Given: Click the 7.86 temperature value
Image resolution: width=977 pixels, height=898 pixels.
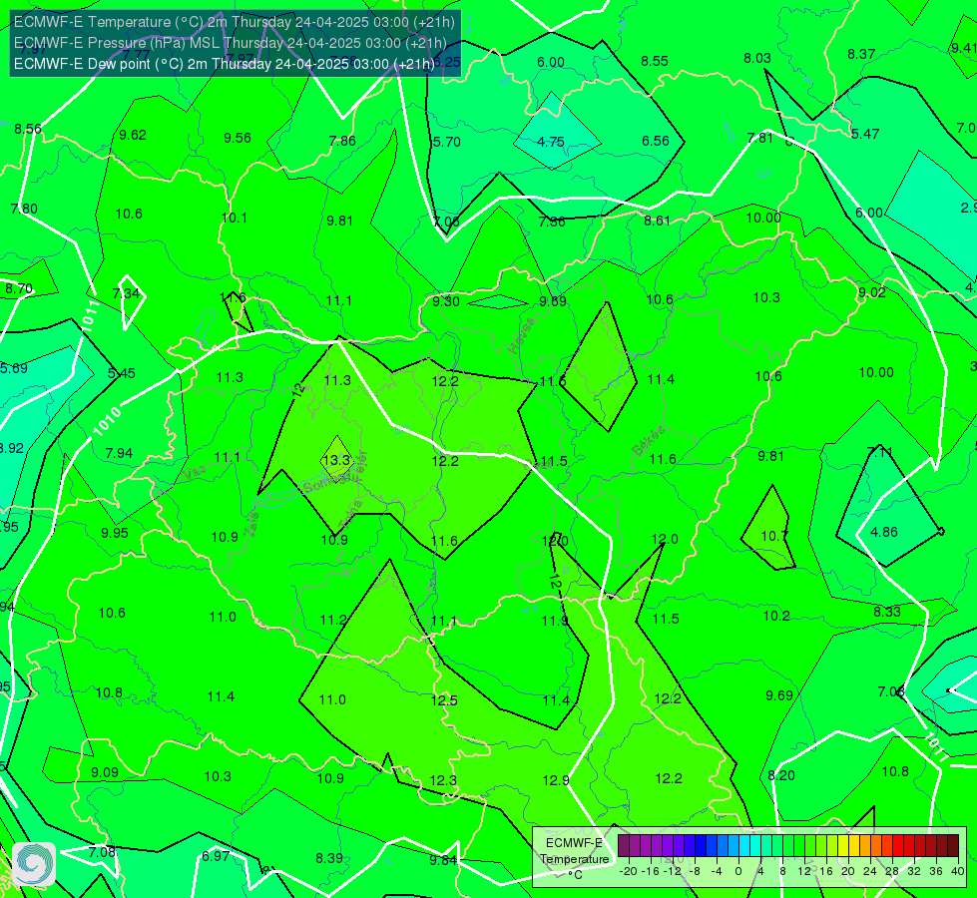Looking at the screenshot, I should point(342,141).
